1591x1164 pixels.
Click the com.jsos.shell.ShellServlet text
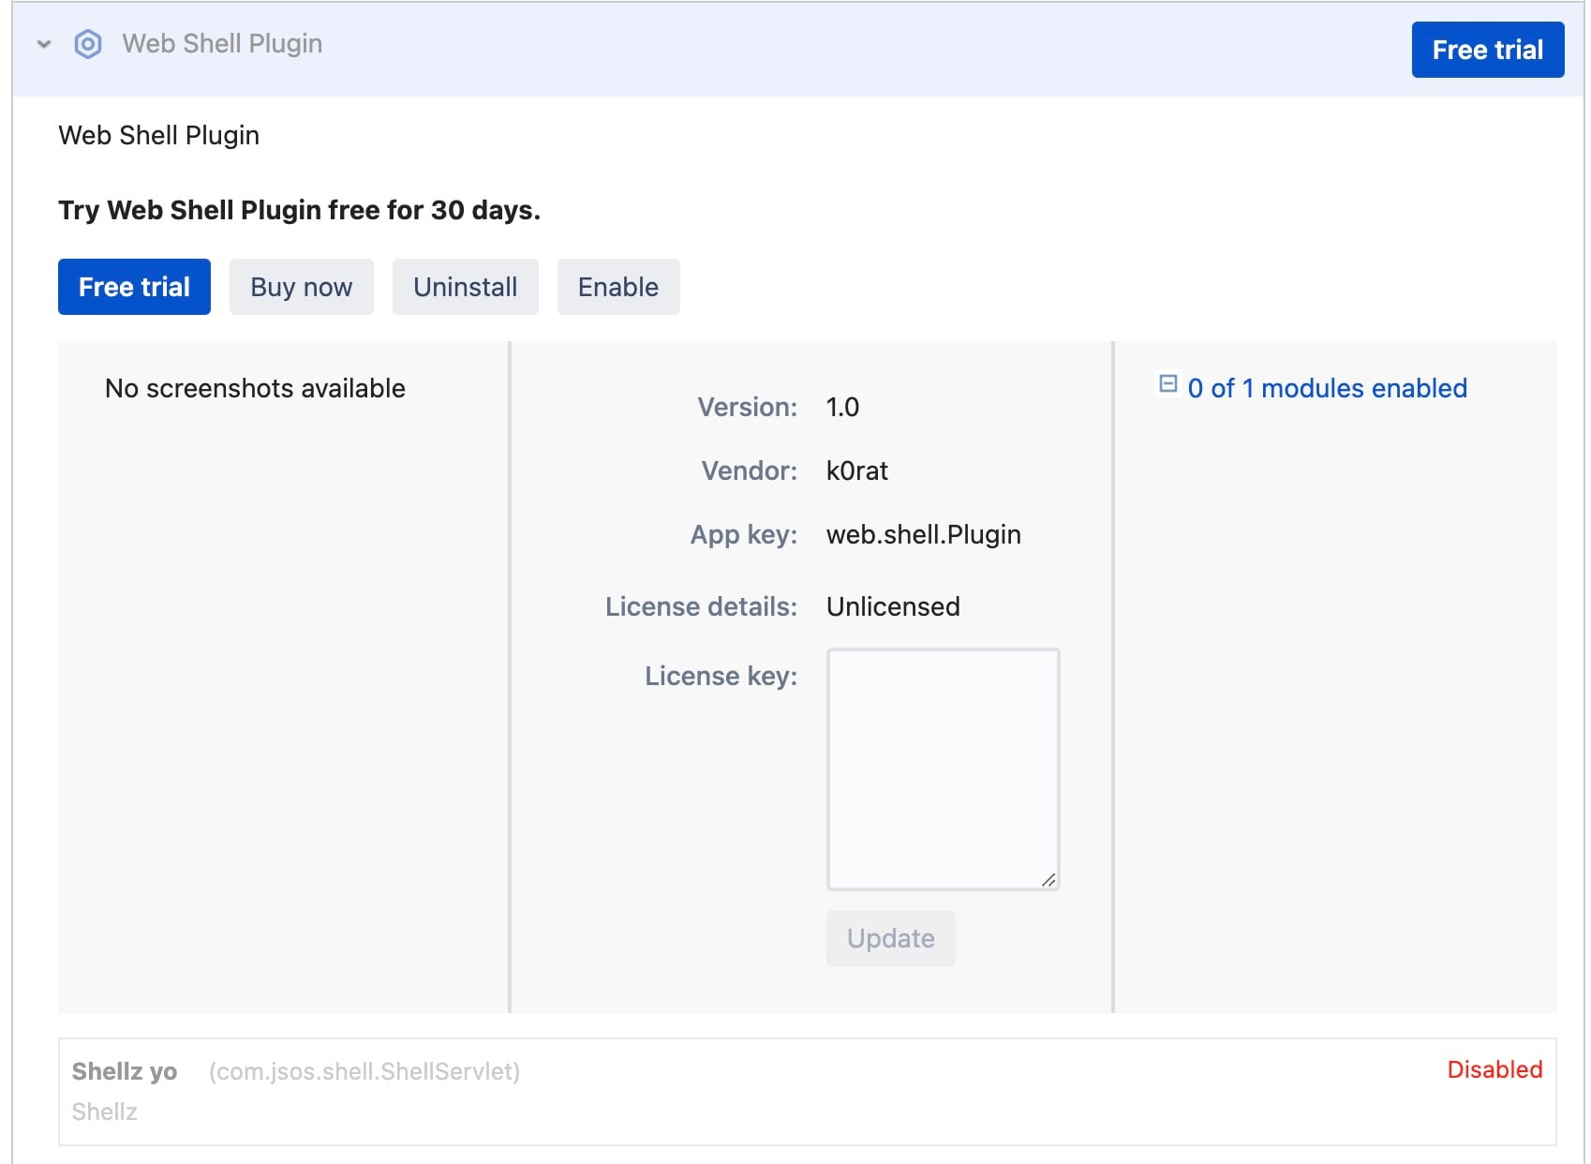(x=364, y=1071)
